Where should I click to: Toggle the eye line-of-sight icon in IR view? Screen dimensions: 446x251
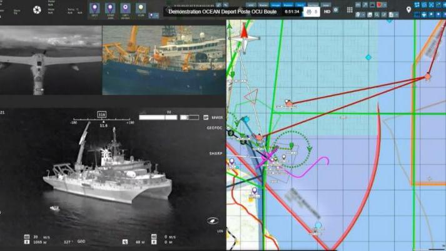213,220
